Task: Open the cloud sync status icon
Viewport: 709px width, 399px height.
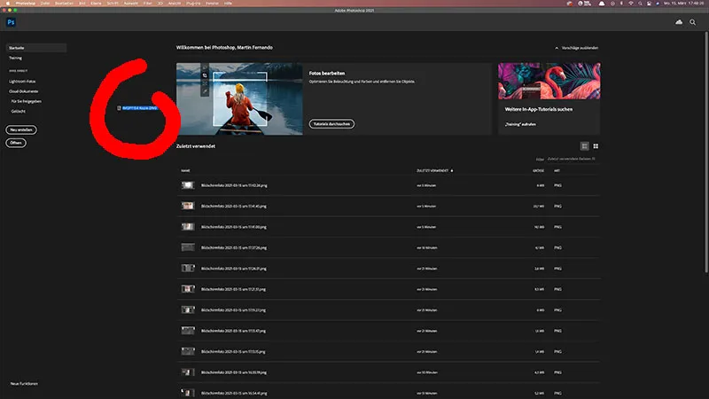Action: [x=679, y=22]
